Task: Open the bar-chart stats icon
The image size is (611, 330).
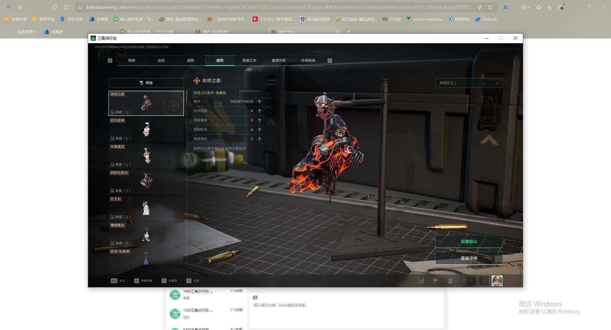Action: point(421,281)
